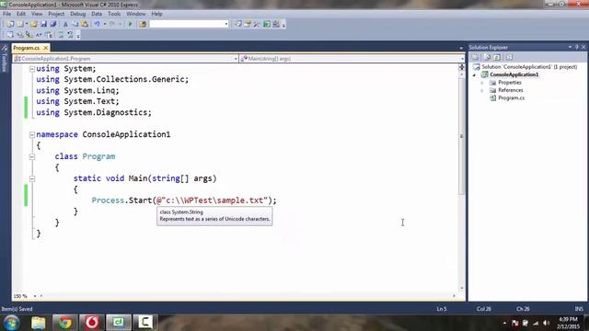Open Windows Explorer from taskbar

click(x=39, y=323)
